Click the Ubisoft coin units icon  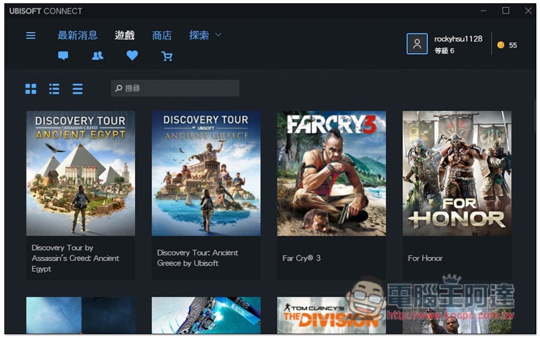click(x=501, y=45)
